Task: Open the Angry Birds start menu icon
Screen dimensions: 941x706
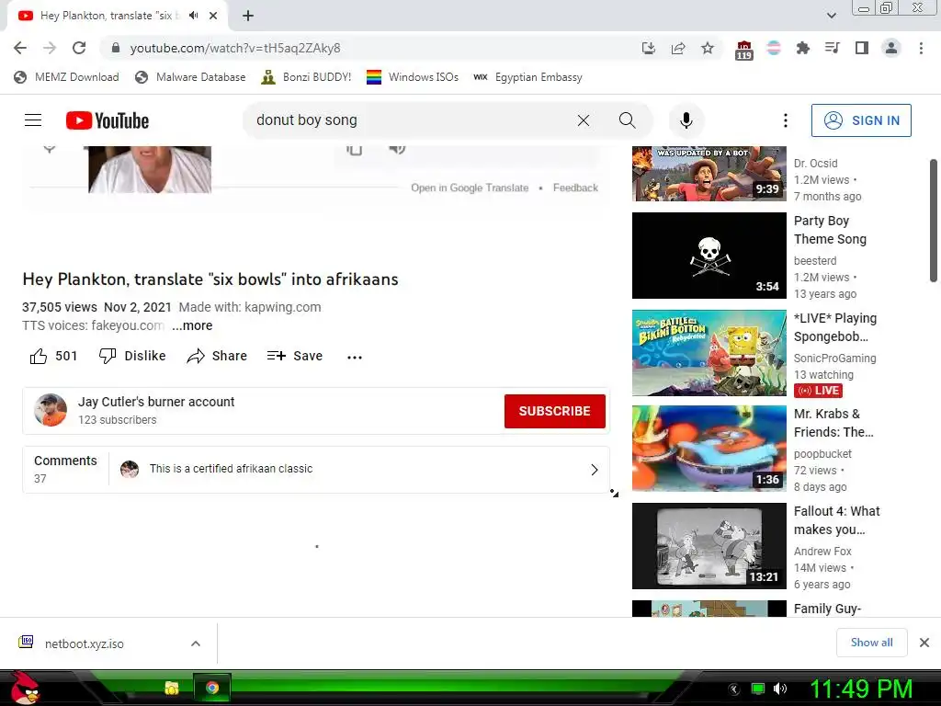Action: pos(24,688)
